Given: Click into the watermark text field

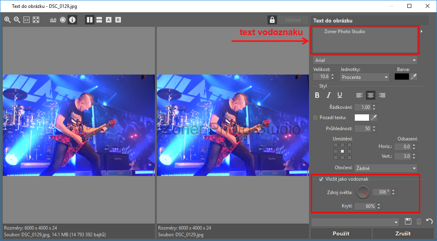Looking at the screenshot, I should (365, 40).
